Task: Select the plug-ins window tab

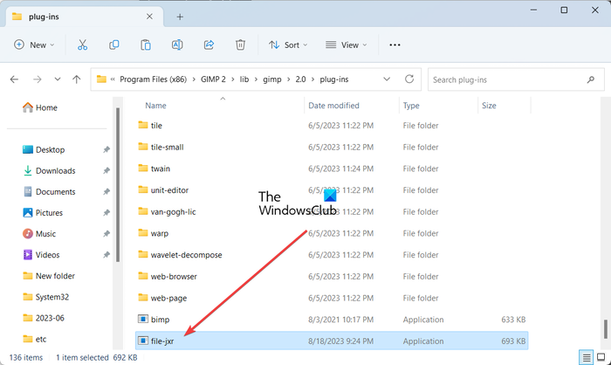Action: [x=86, y=17]
